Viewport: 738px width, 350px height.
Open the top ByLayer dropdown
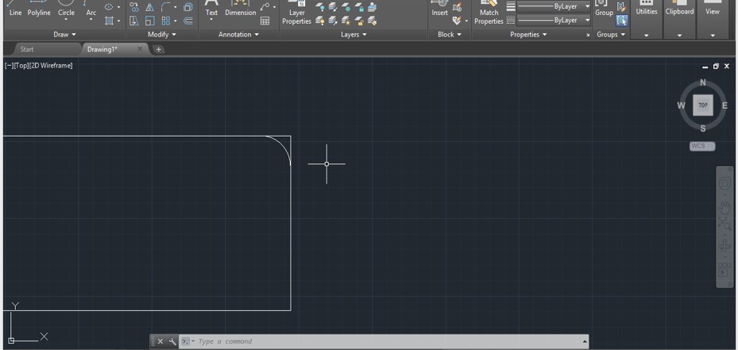point(588,6)
